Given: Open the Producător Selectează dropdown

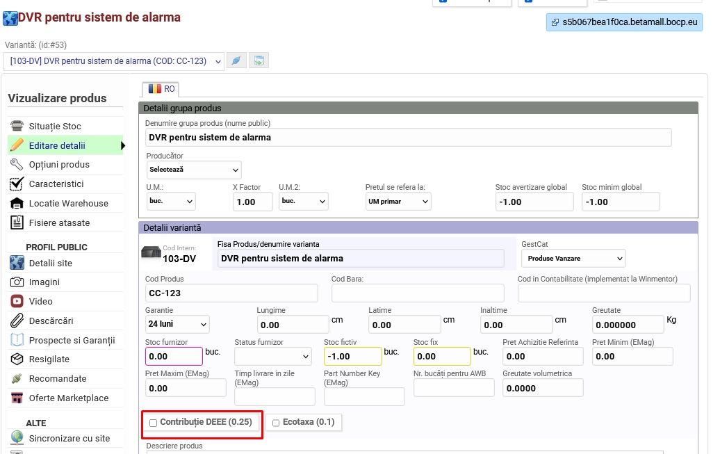Looking at the screenshot, I should pos(194,169).
